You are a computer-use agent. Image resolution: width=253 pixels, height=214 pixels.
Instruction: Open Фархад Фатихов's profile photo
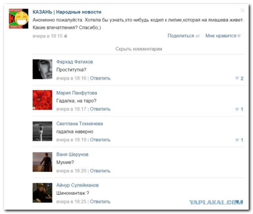42,69
